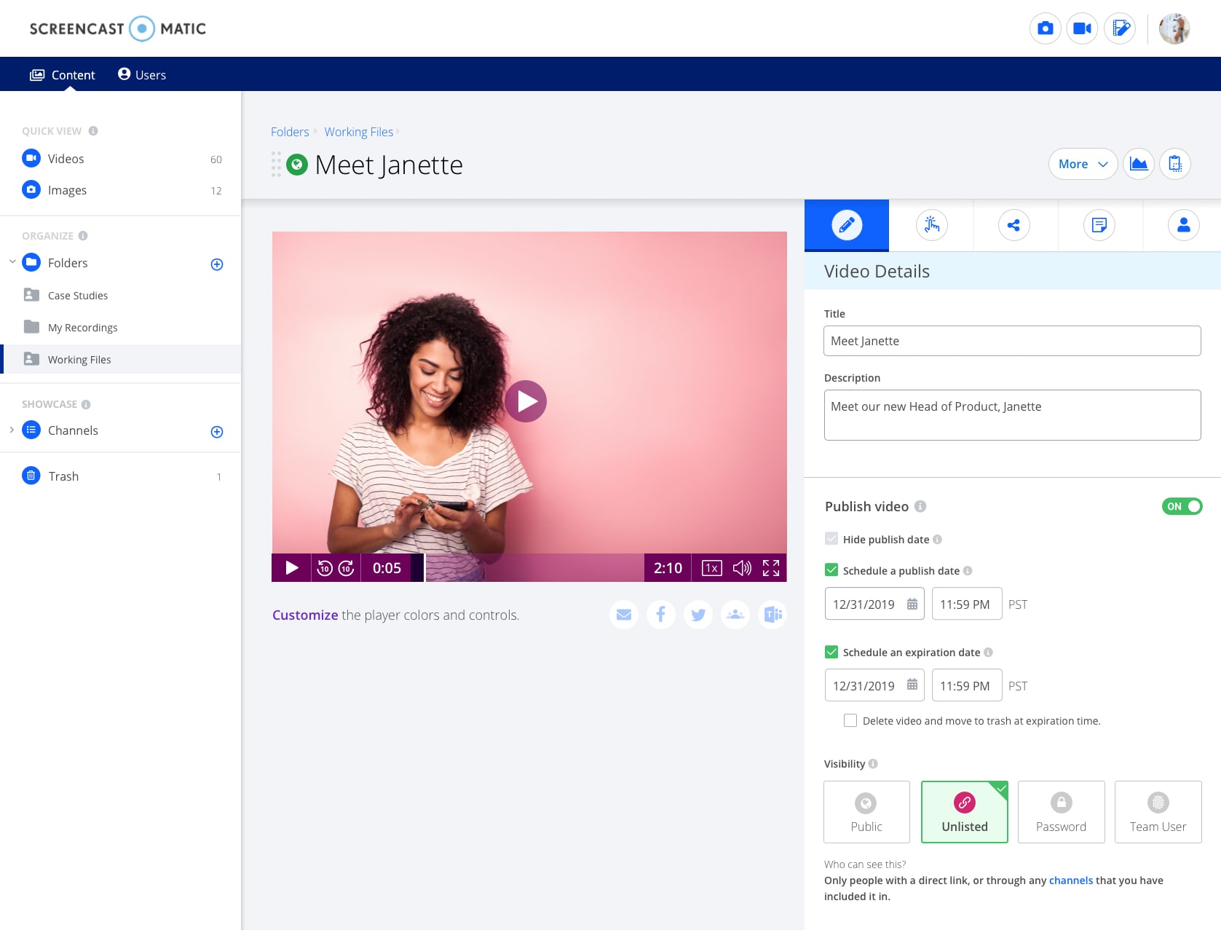Share video to Microsoft Teams
Image resolution: width=1221 pixels, height=930 pixels.
[x=772, y=615]
